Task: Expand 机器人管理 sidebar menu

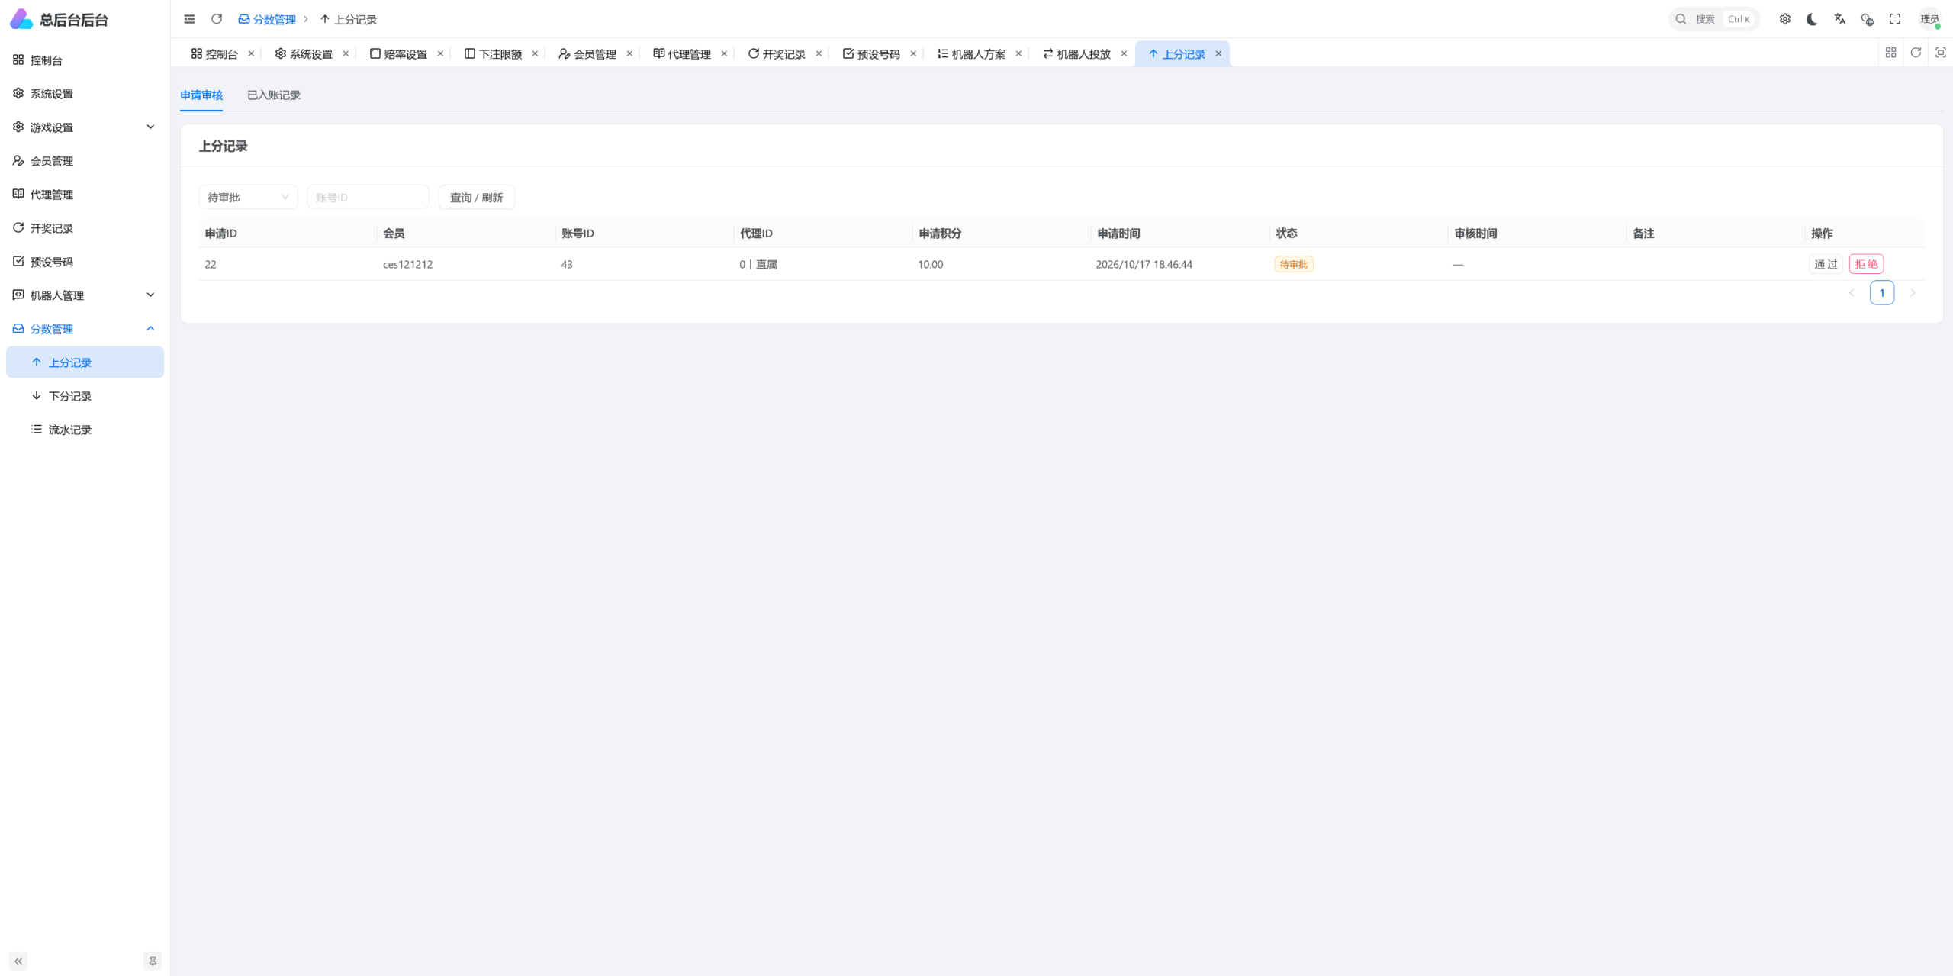Action: tap(85, 295)
